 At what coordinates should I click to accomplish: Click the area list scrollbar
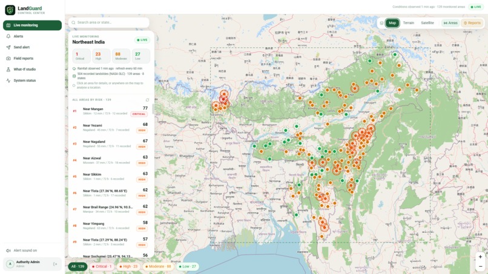153,109
